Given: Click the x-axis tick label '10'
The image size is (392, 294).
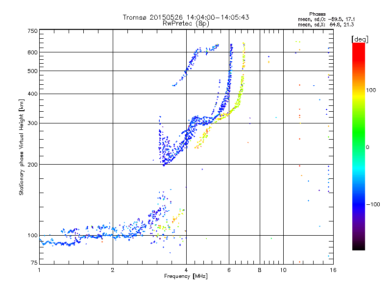Looking at the screenshot, I should pyautogui.click(x=283, y=270).
